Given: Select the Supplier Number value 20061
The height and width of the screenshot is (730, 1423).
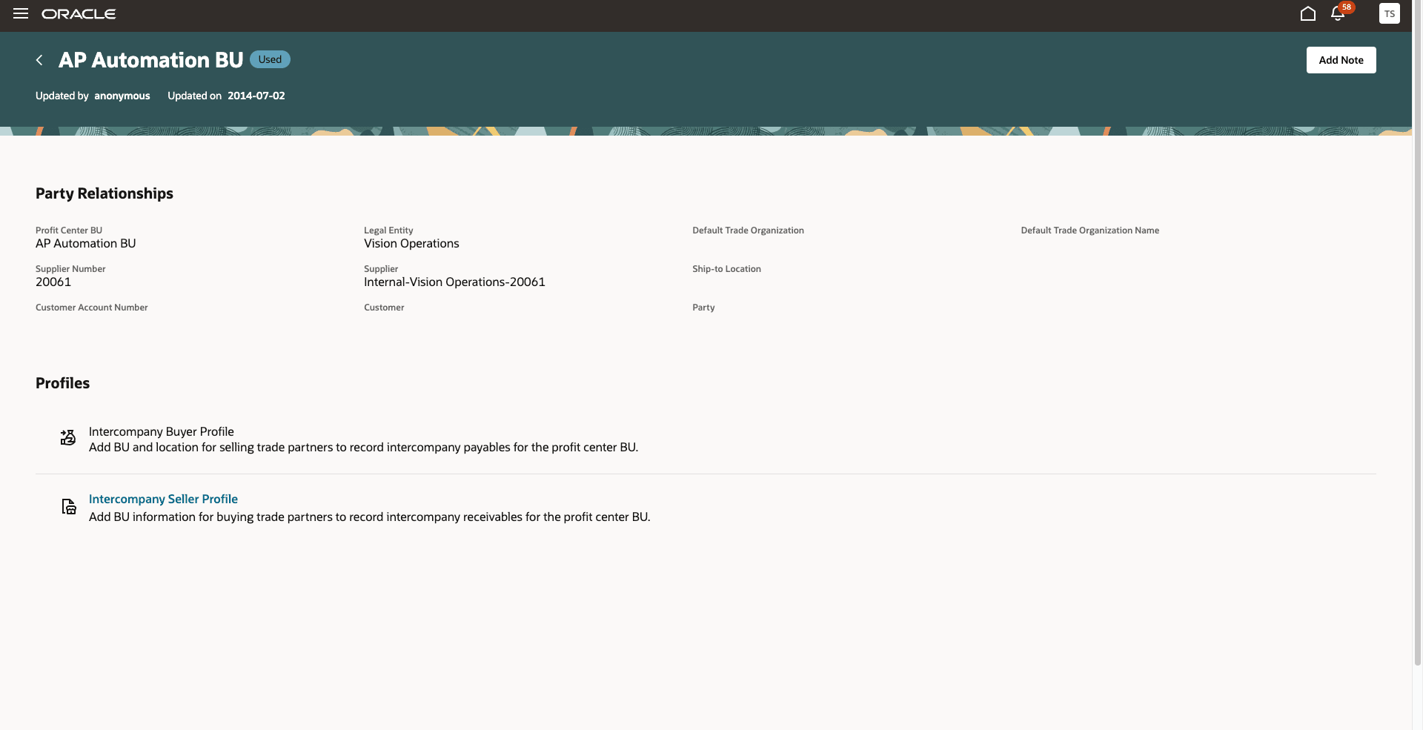Looking at the screenshot, I should (x=53, y=282).
